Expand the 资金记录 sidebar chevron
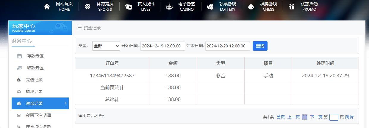This screenshot has height=128, width=369. coord(65,103)
